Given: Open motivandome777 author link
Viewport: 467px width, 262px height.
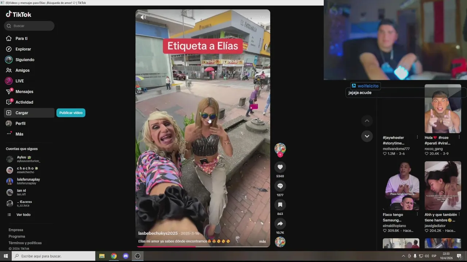Looking at the screenshot, I should point(396,149).
